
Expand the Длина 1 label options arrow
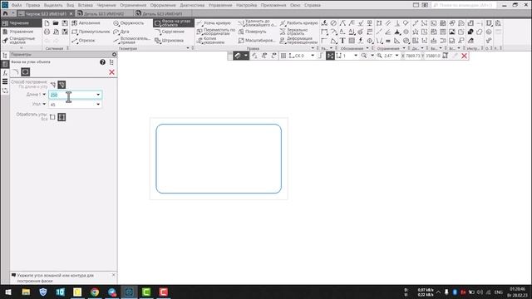tap(44, 95)
